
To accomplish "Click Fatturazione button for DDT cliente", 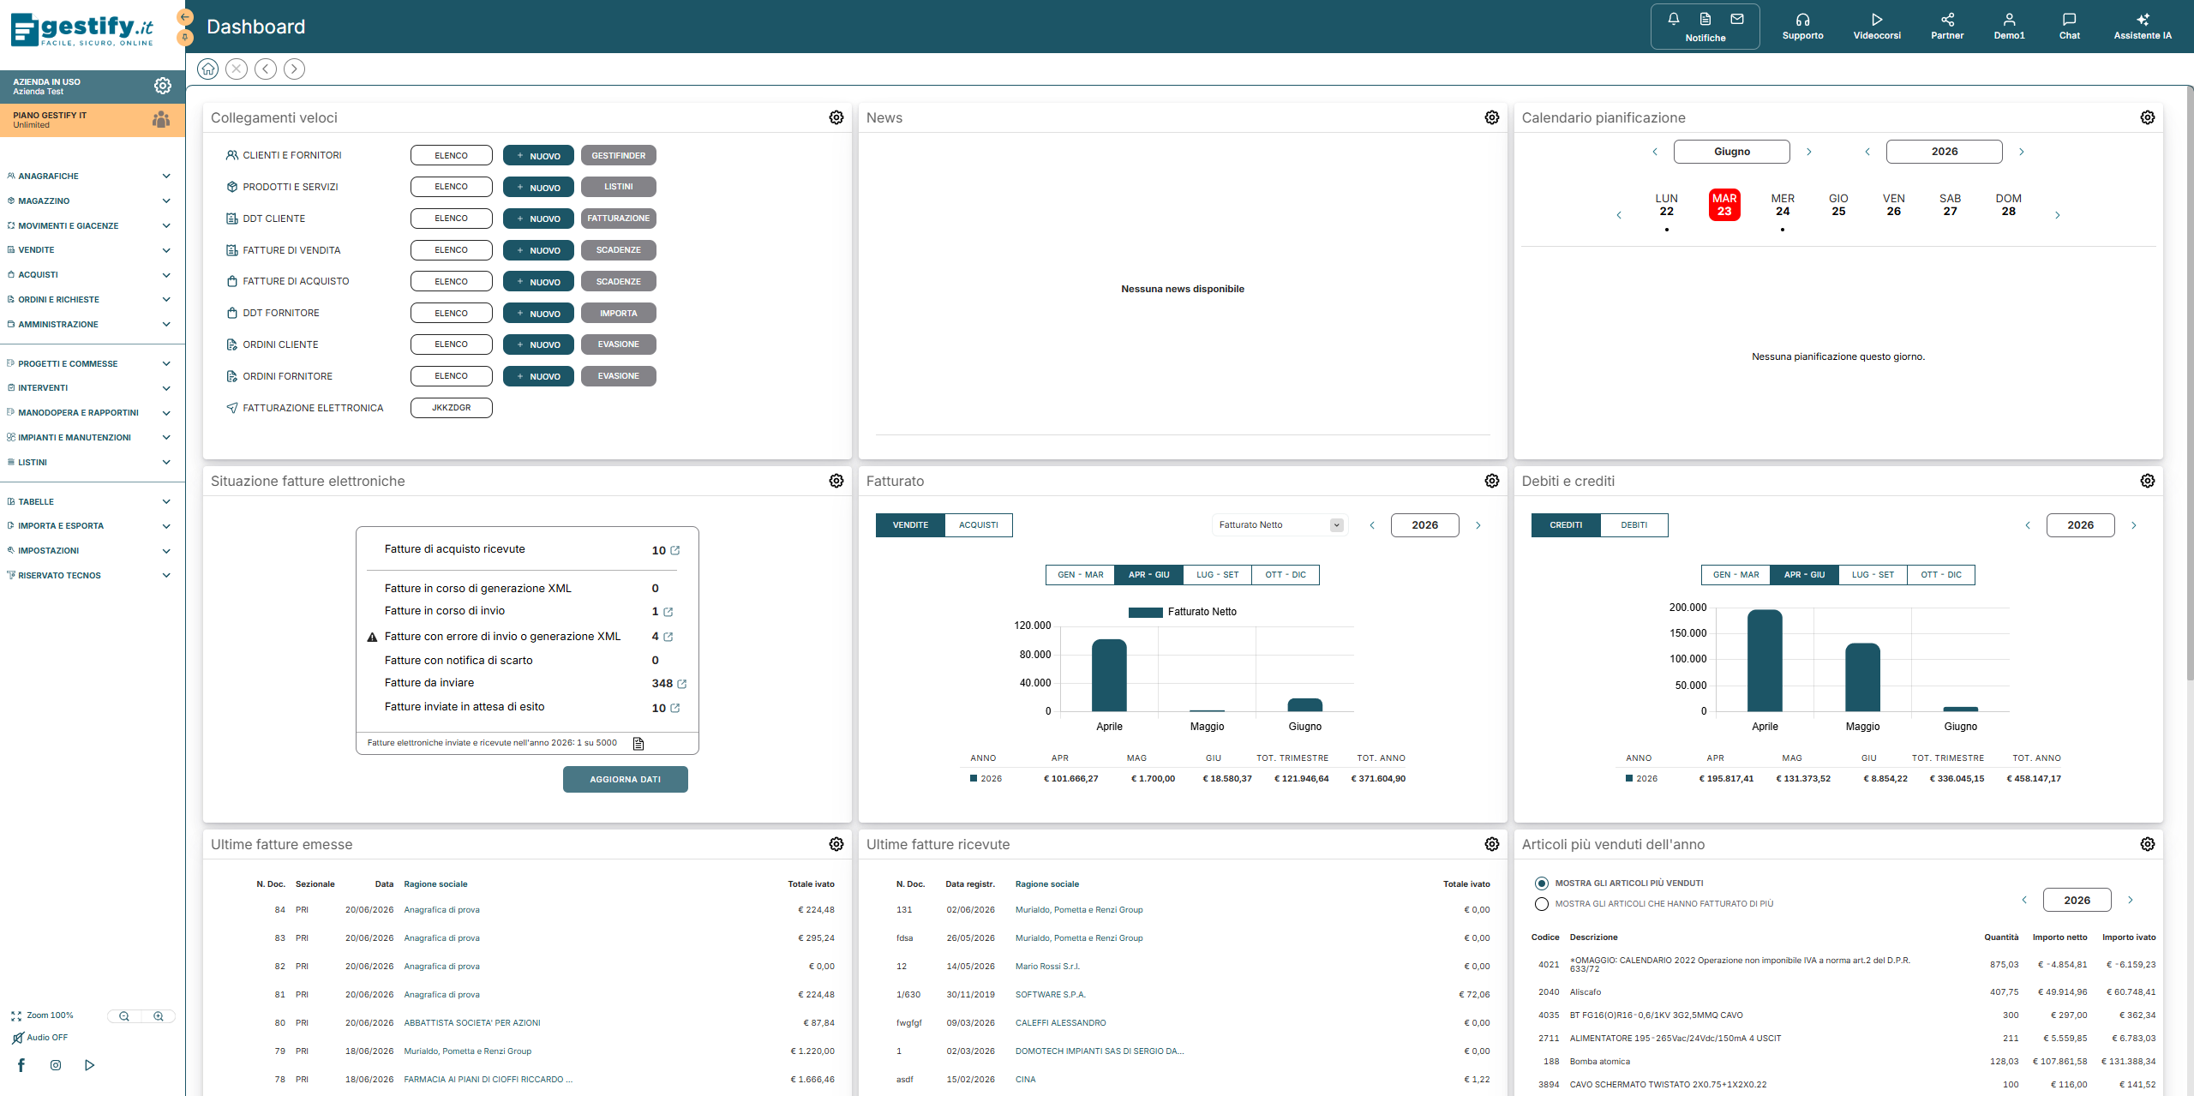I will pos(618,219).
